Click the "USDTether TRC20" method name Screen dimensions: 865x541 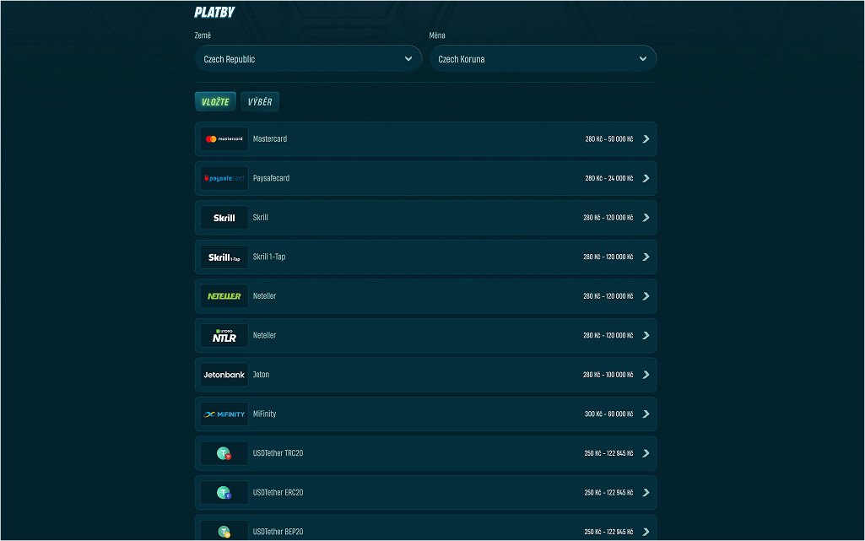click(x=278, y=453)
